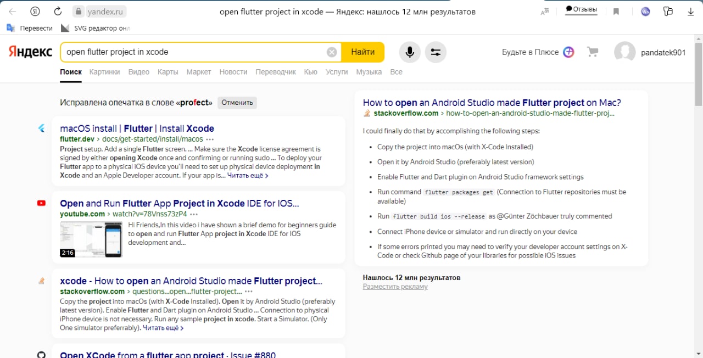Open the Разместить рекламу link
The image size is (703, 358).
395,287
